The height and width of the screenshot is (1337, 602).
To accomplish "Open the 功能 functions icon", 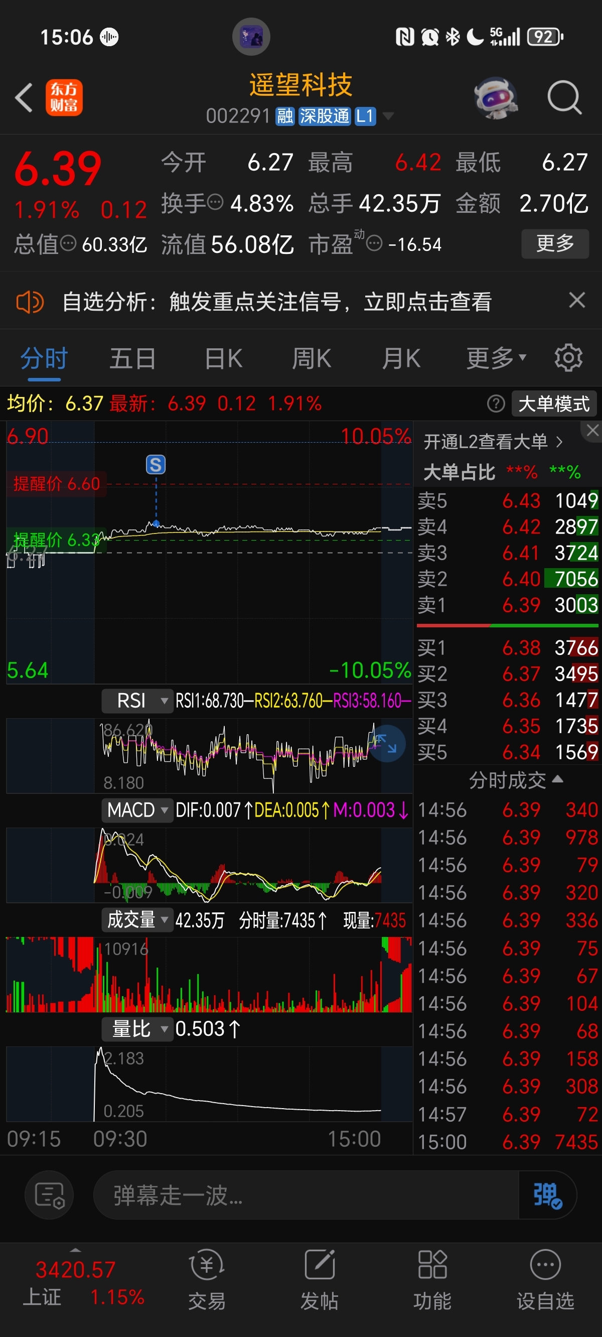I will (x=432, y=1279).
